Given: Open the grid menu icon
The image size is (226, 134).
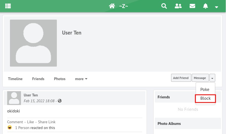Looking at the screenshot, I should click(8, 6).
